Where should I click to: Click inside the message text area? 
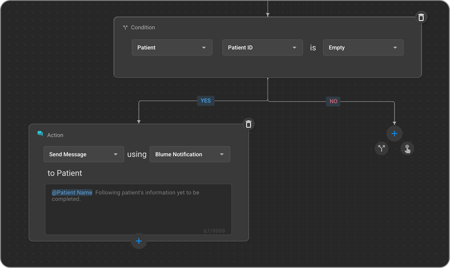(x=138, y=214)
